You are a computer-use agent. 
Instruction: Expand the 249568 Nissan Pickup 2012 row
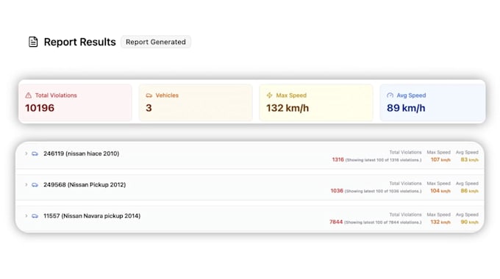(26, 185)
